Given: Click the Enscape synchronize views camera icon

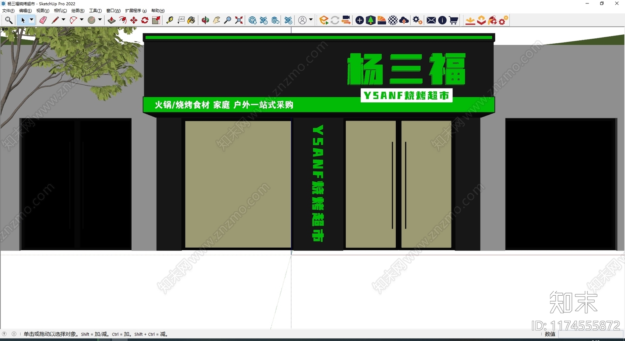Looking at the screenshot, I should 346,20.
